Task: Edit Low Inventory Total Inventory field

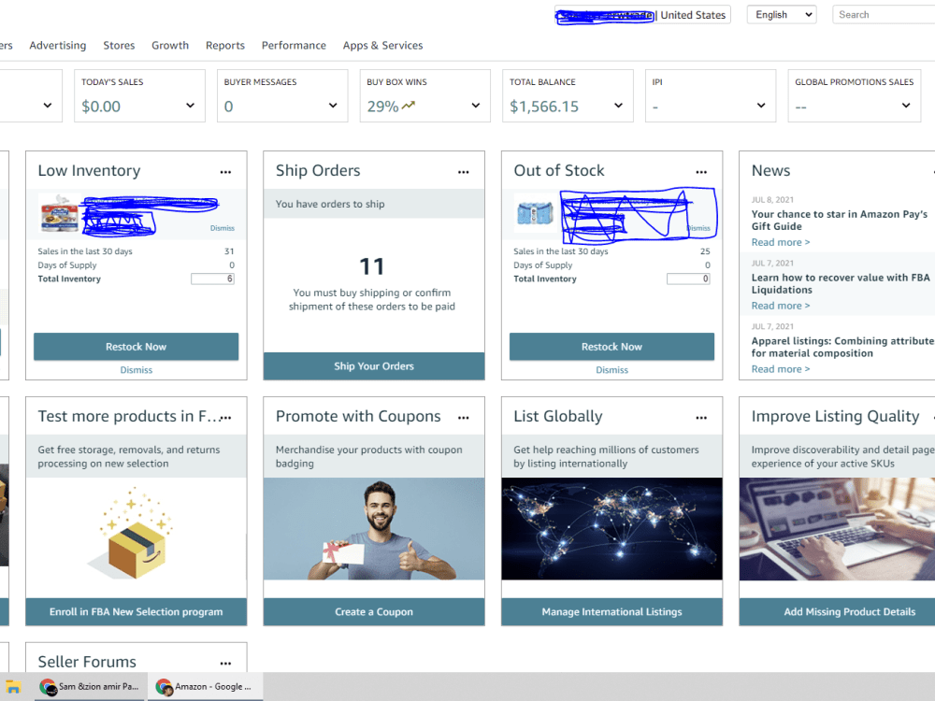Action: pos(213,279)
